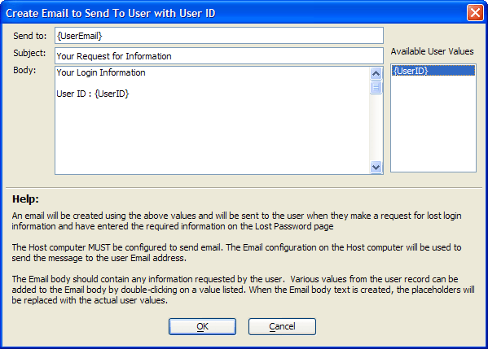Viewport: 488px width, 349px height.
Task: Click the "Subject:" label
Action: [x=29, y=53]
